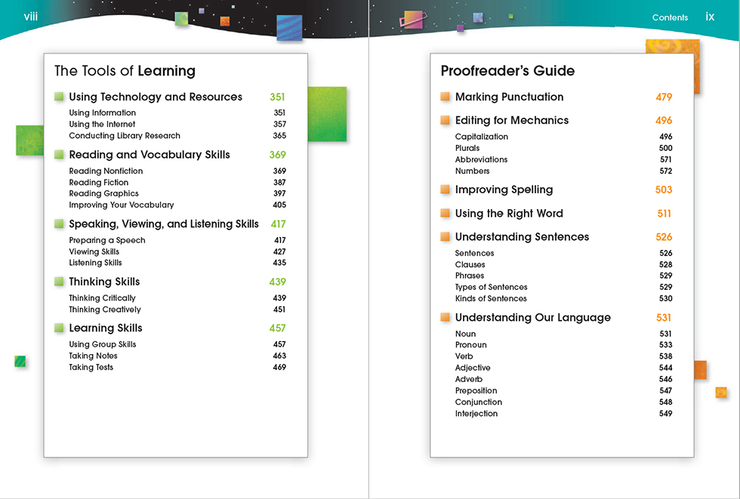740x499 pixels.
Task: Click green bullet beside Using Technology and Resources
Action: pyautogui.click(x=59, y=97)
